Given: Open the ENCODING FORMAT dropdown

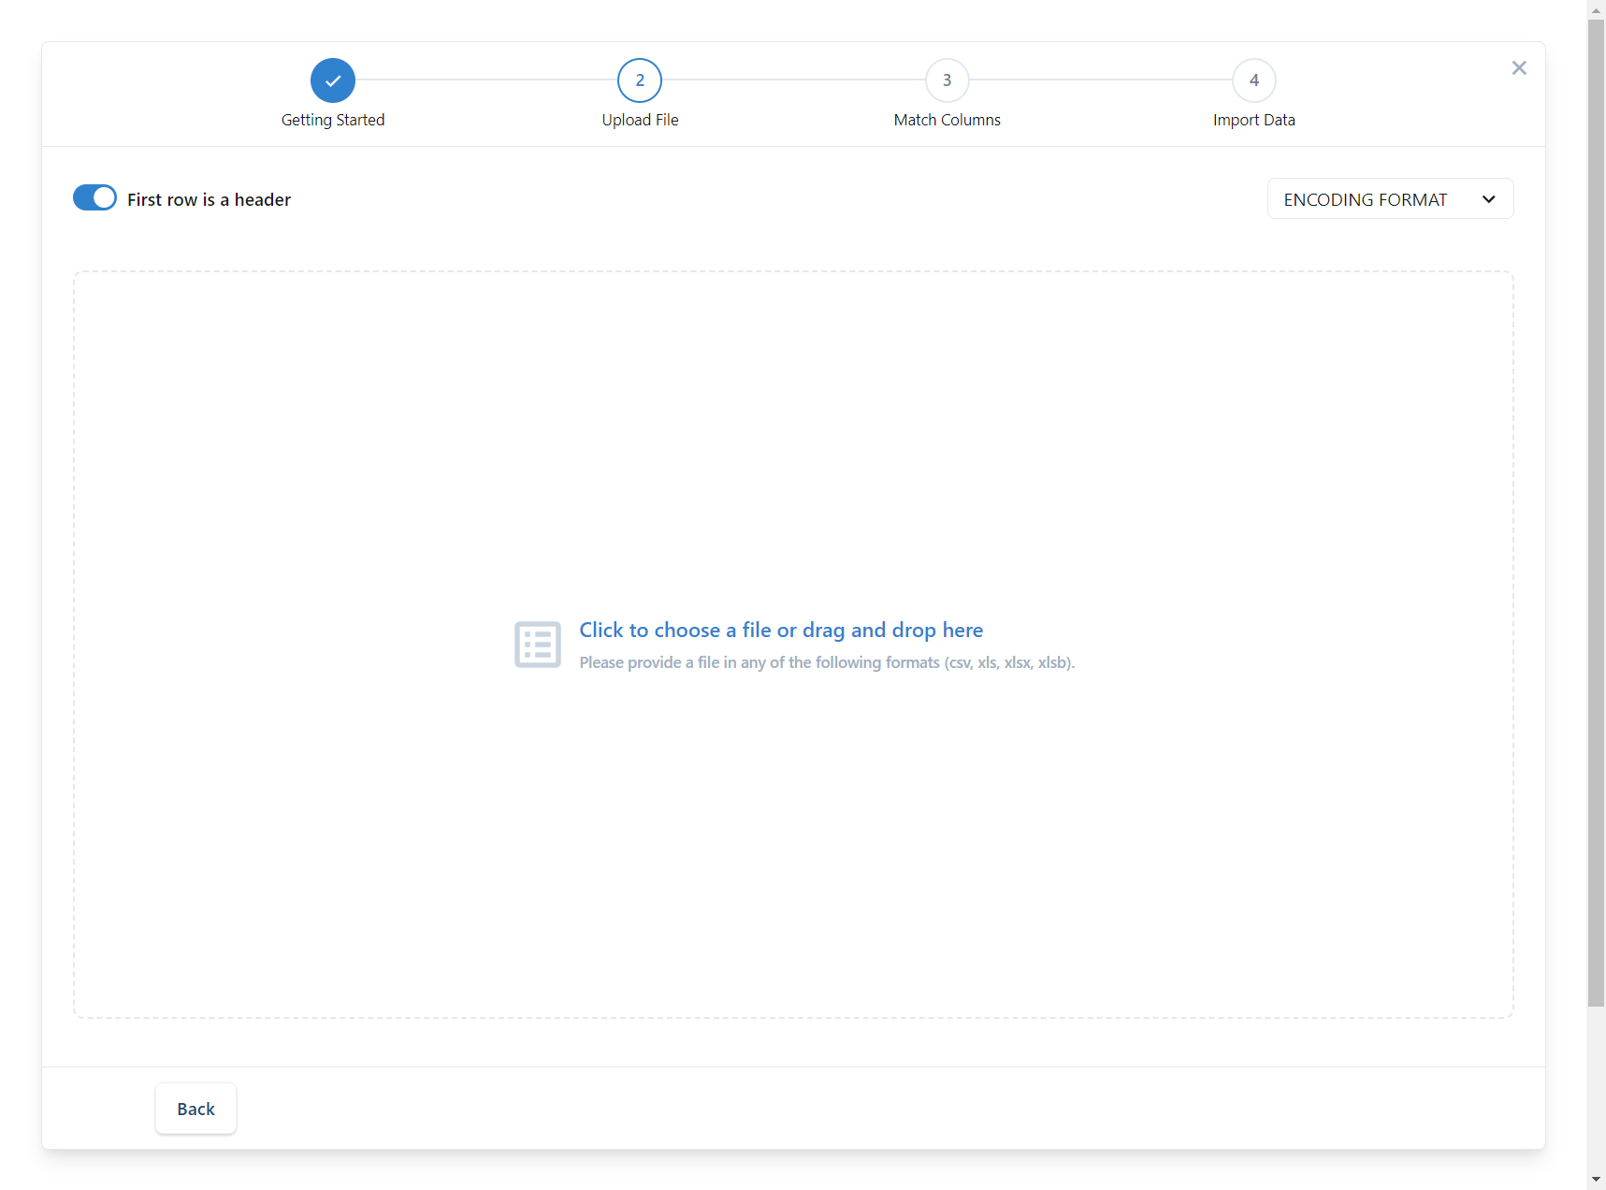Looking at the screenshot, I should [x=1390, y=198].
